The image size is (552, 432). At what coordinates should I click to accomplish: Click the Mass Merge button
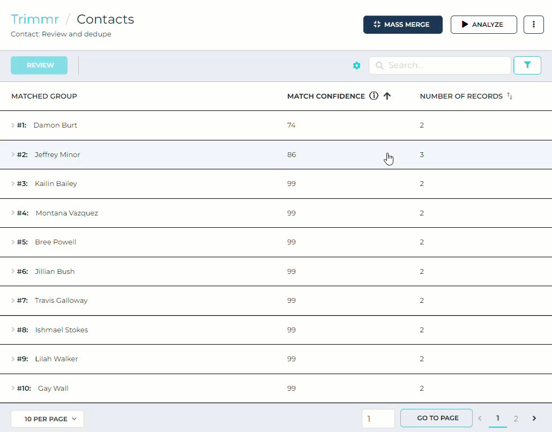tap(402, 25)
